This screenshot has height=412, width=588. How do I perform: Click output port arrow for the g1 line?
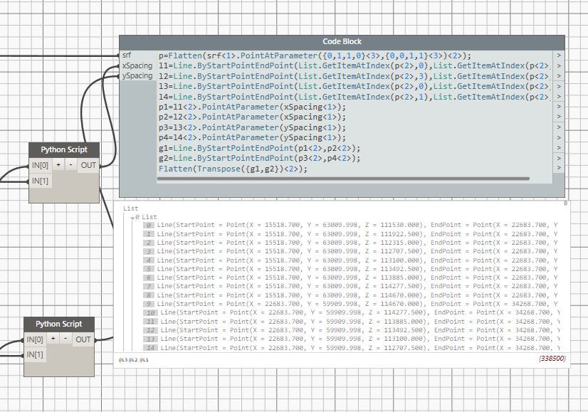click(558, 148)
